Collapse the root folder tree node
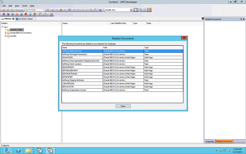The image size is (246, 154). pyautogui.click(x=2, y=27)
